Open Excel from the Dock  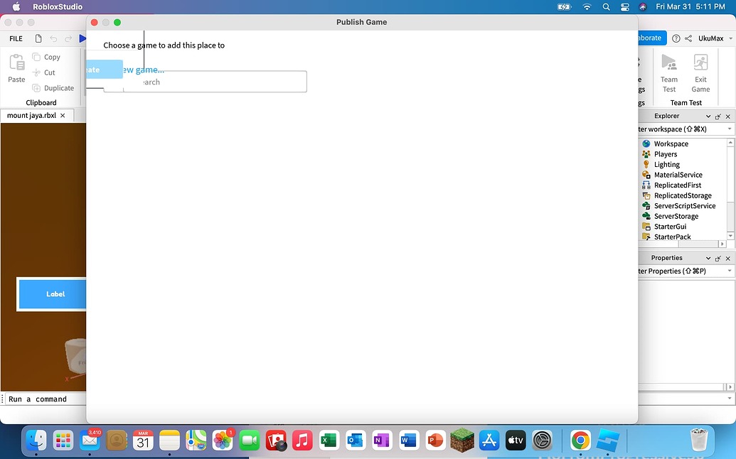click(x=329, y=441)
